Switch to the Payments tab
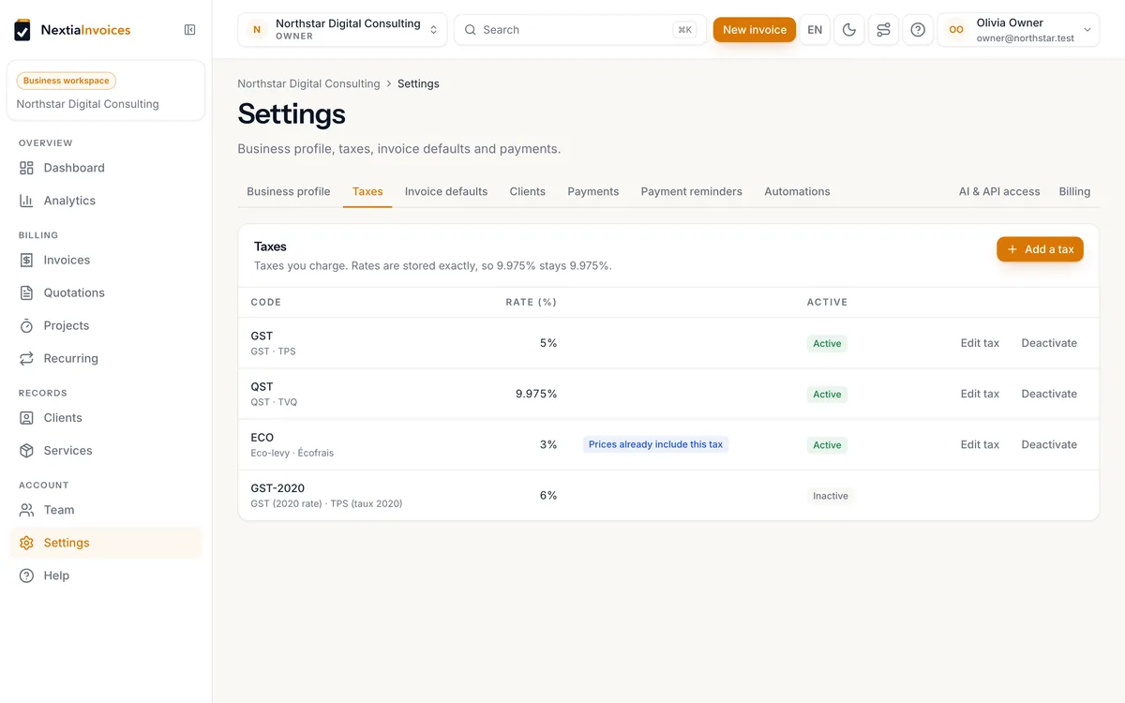Image resolution: width=1125 pixels, height=703 pixels. pos(593,191)
